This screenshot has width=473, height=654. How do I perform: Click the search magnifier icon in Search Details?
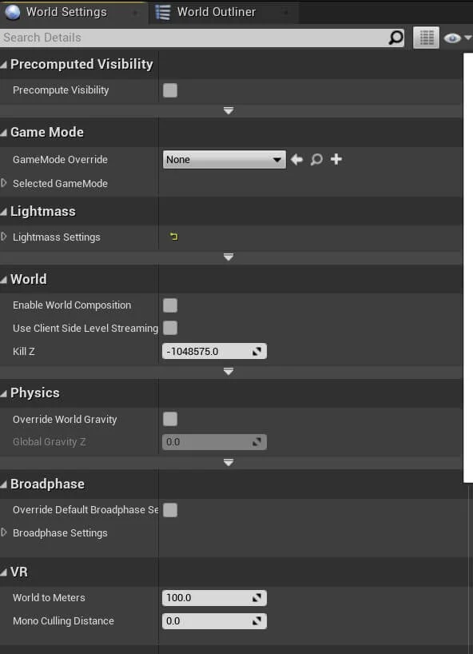[395, 38]
